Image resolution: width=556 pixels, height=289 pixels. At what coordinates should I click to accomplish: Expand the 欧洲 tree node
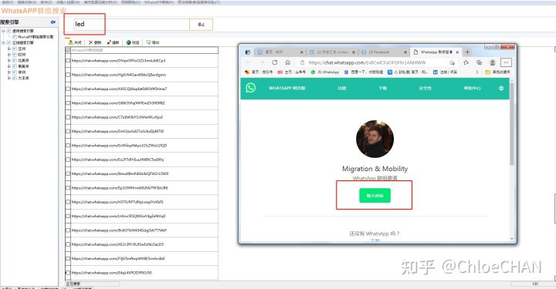point(8,55)
